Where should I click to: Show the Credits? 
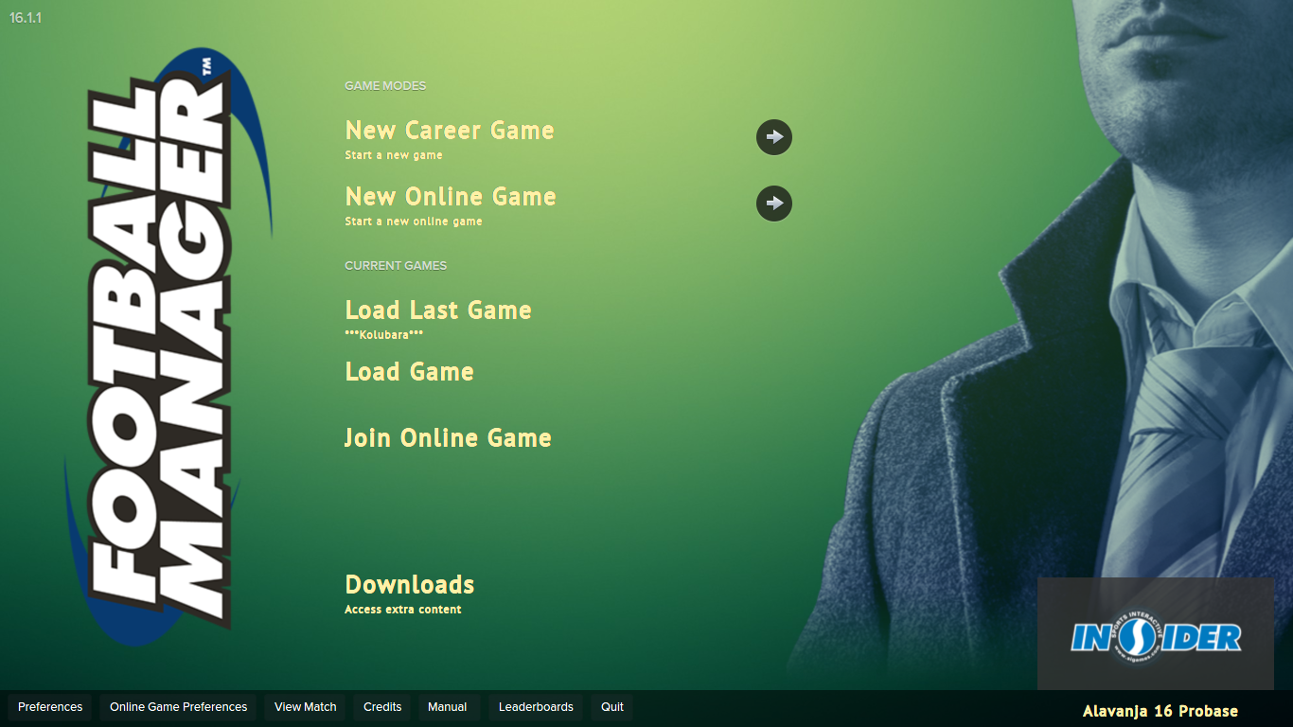click(382, 707)
